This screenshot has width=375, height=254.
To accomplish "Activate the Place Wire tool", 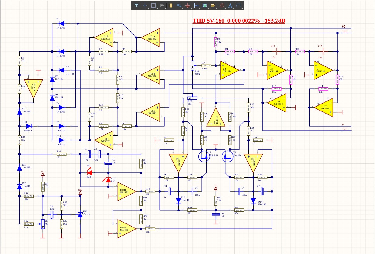I will click(179, 5).
